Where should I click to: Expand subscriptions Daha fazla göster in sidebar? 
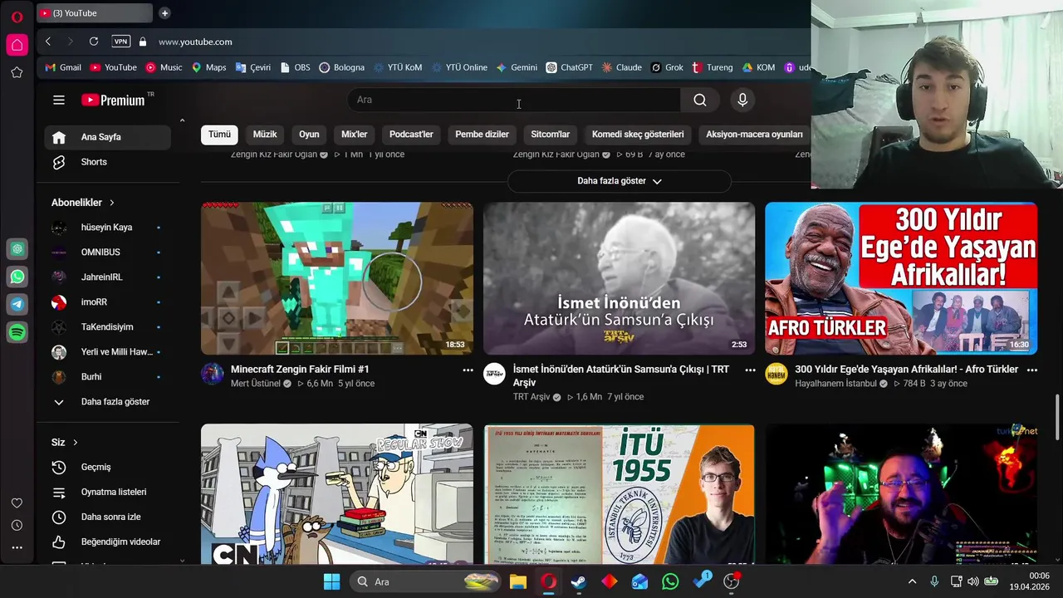[108, 402]
